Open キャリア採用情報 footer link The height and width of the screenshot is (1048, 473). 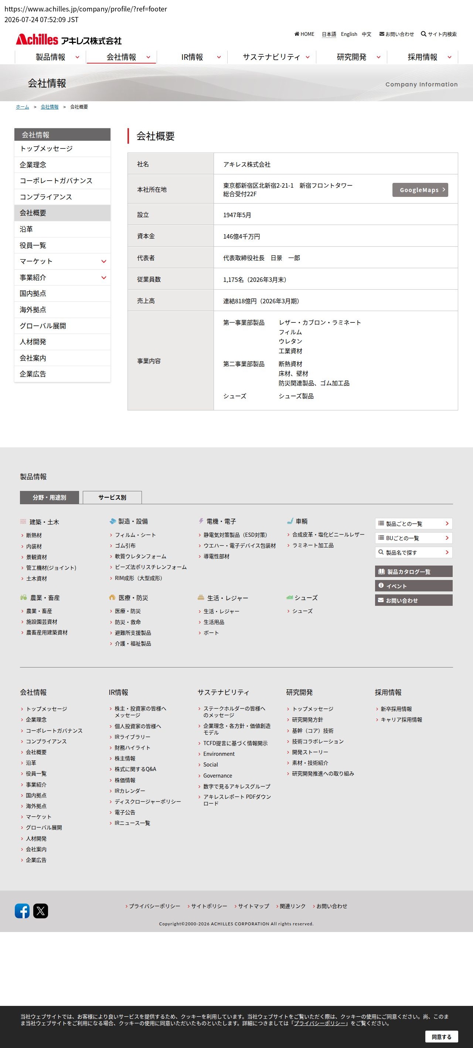click(x=401, y=720)
